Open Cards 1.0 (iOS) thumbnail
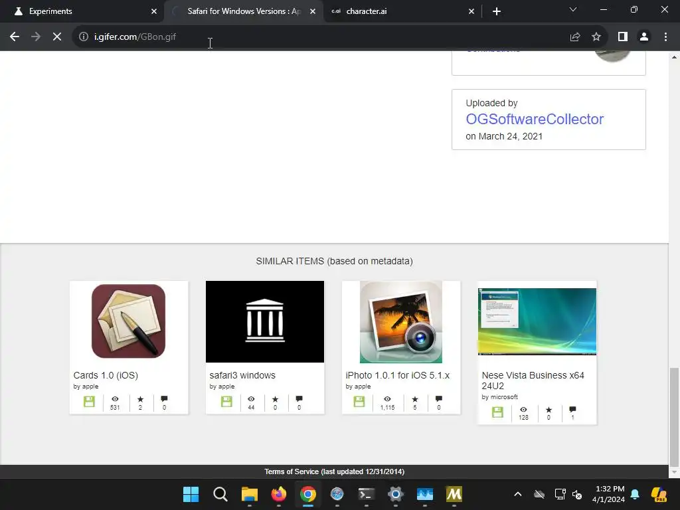 pos(128,321)
